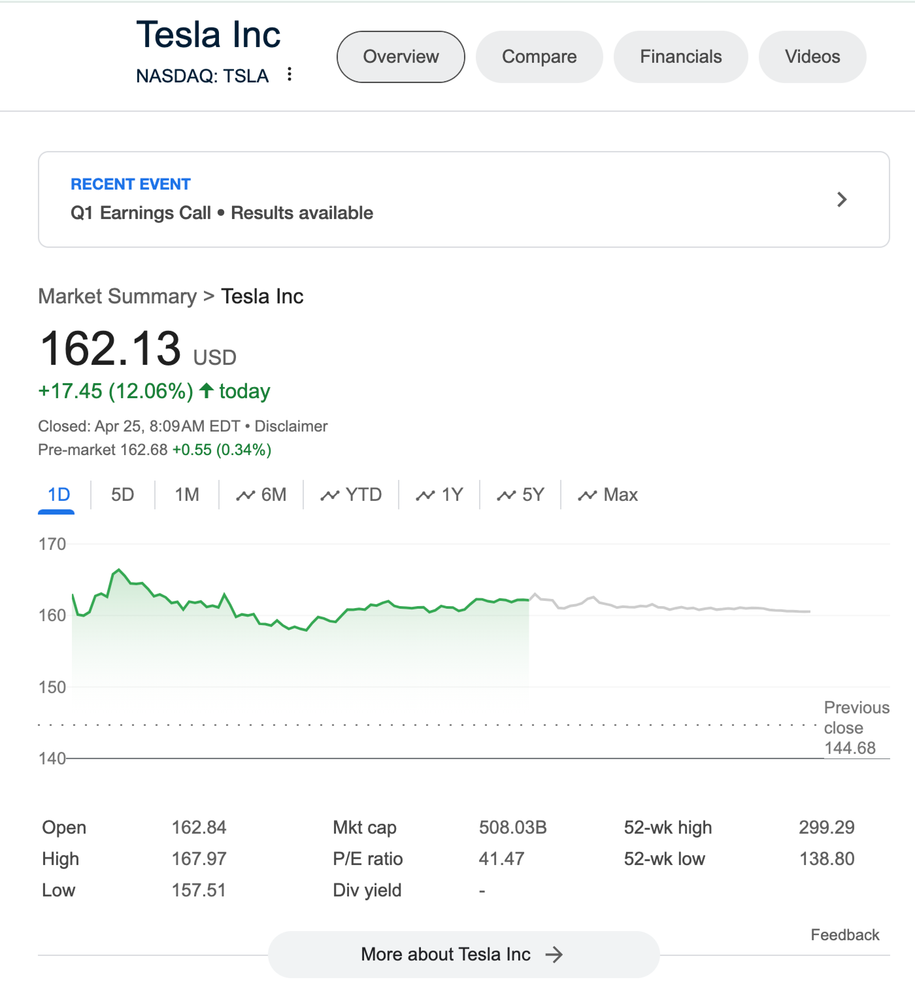Open the Compare tab

539,57
